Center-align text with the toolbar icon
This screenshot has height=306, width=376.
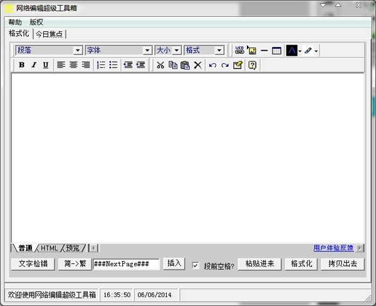[73, 65]
